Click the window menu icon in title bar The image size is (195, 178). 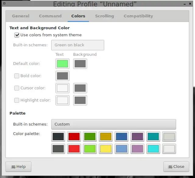(4, 3)
